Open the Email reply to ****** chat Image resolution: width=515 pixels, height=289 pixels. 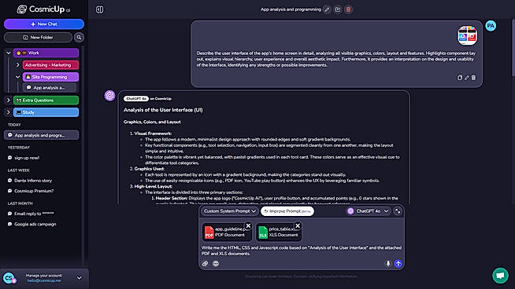(31, 214)
